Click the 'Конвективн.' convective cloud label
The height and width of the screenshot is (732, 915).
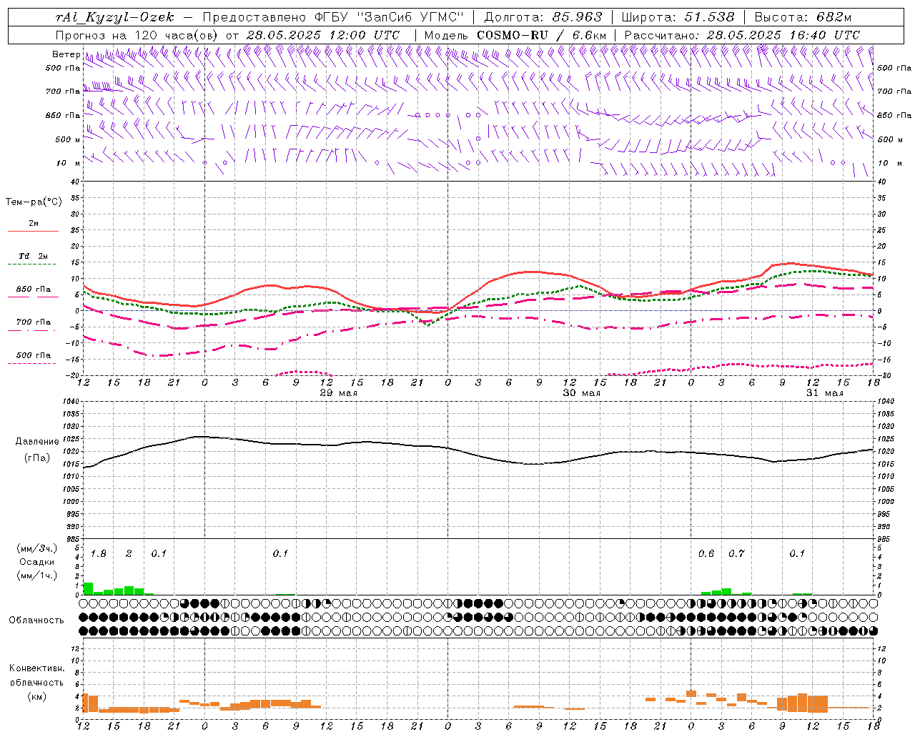tap(36, 668)
